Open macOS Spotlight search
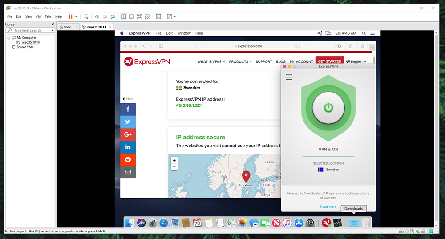The height and width of the screenshot is (239, 445). tap(364, 33)
